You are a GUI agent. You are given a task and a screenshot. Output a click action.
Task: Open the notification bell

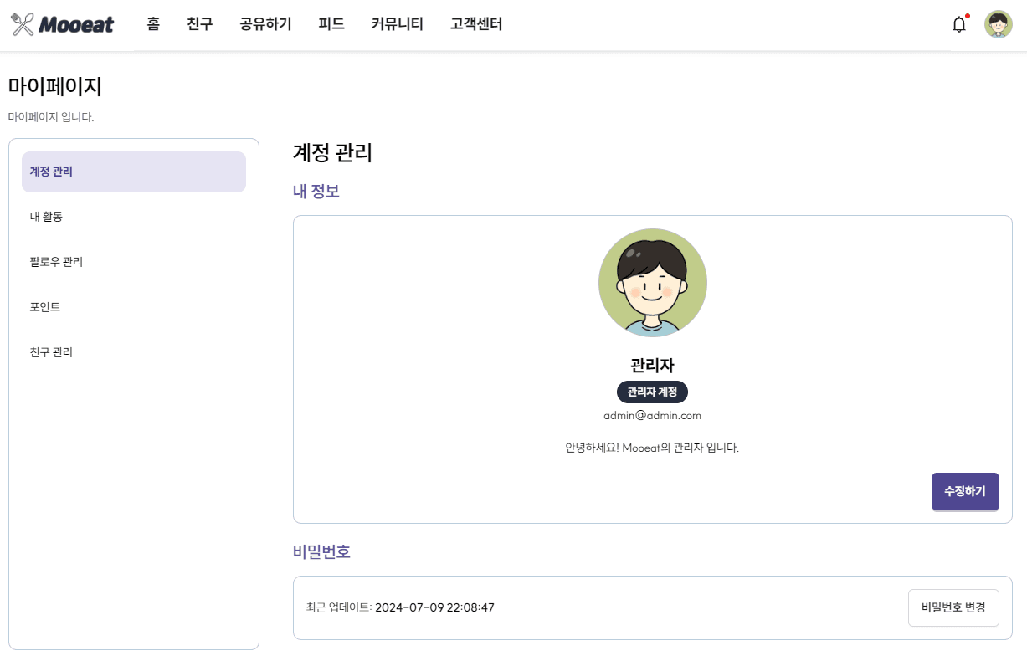(x=959, y=24)
